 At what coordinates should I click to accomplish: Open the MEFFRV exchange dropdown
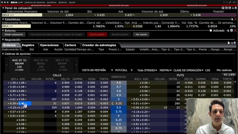tap(165, 70)
